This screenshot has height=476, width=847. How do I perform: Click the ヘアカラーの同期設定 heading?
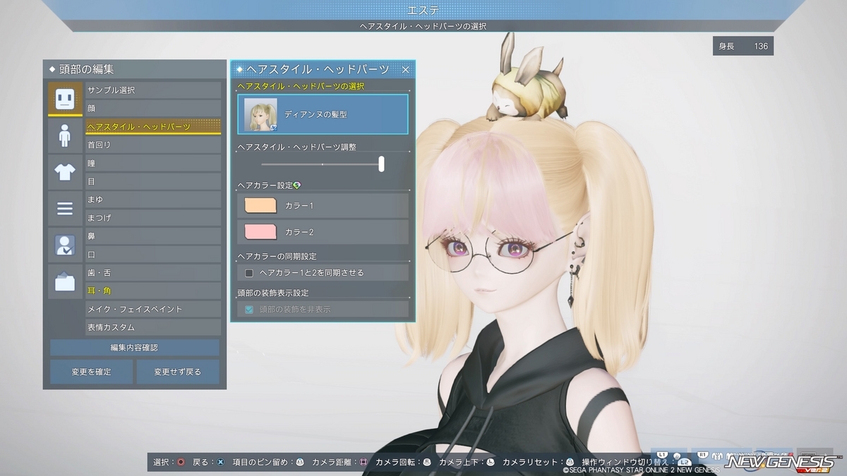277,256
